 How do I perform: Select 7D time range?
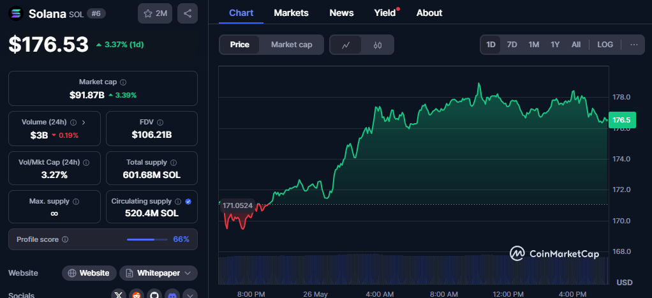tap(512, 45)
